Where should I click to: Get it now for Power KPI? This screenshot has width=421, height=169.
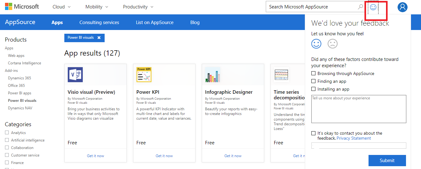coord(164,156)
